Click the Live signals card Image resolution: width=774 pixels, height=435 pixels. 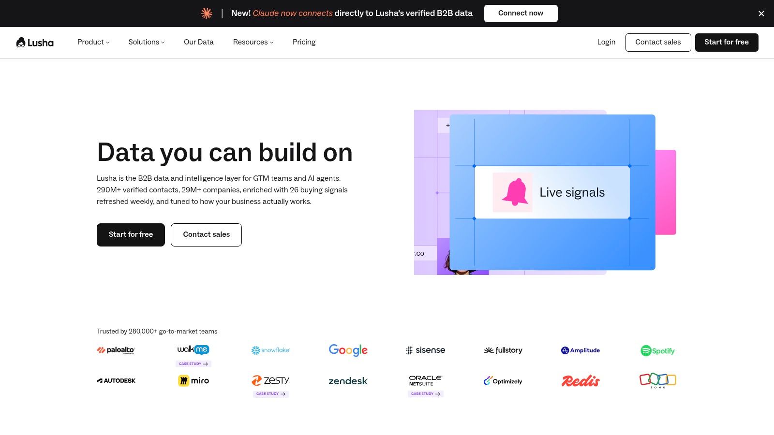coord(552,192)
